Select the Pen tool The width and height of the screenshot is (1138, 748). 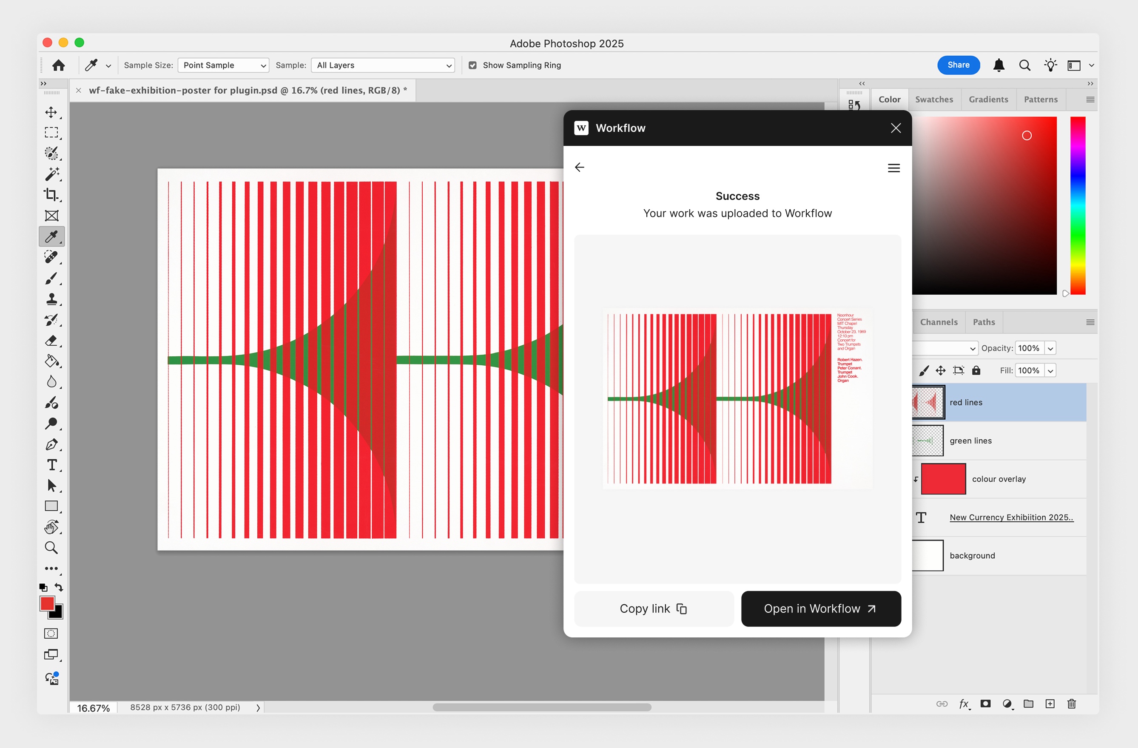point(51,444)
